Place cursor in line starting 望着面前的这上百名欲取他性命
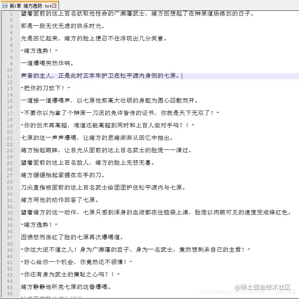299x299 pixels. (137, 14)
